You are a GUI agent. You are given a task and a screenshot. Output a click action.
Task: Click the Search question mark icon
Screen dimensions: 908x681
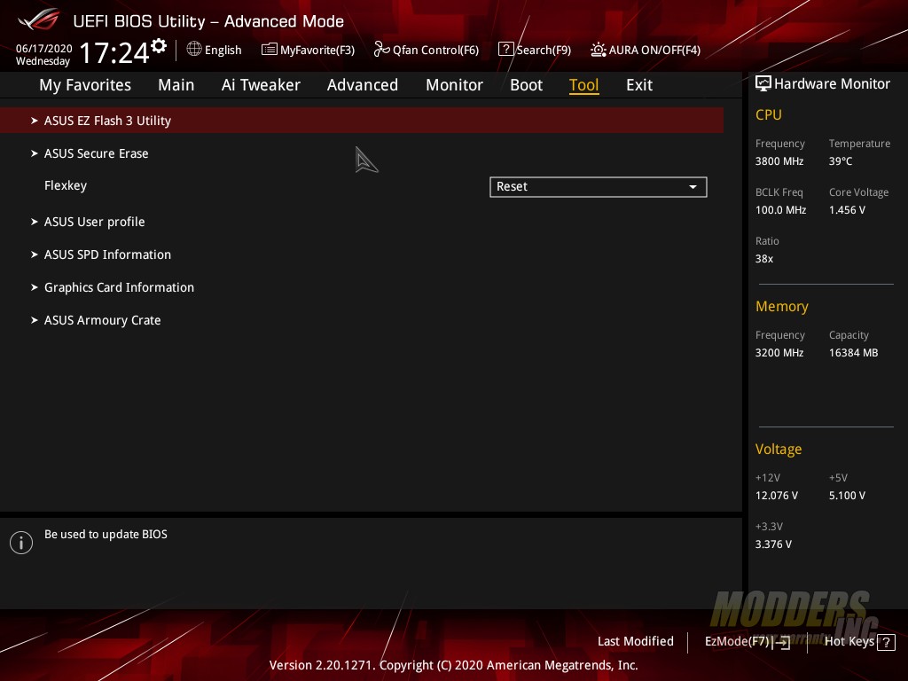tap(505, 50)
